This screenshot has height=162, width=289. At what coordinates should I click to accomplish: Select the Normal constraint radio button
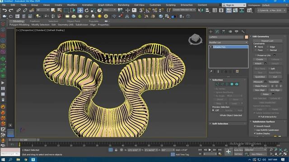[x=268, y=50]
